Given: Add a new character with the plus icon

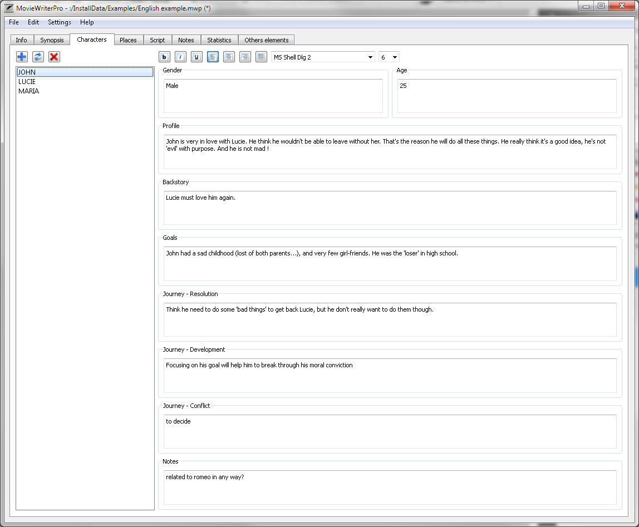Looking at the screenshot, I should pos(22,57).
